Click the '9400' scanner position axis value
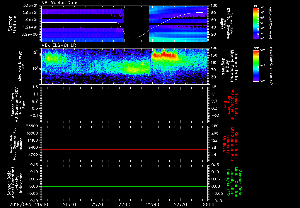This screenshot has height=208, width=300. point(33,147)
